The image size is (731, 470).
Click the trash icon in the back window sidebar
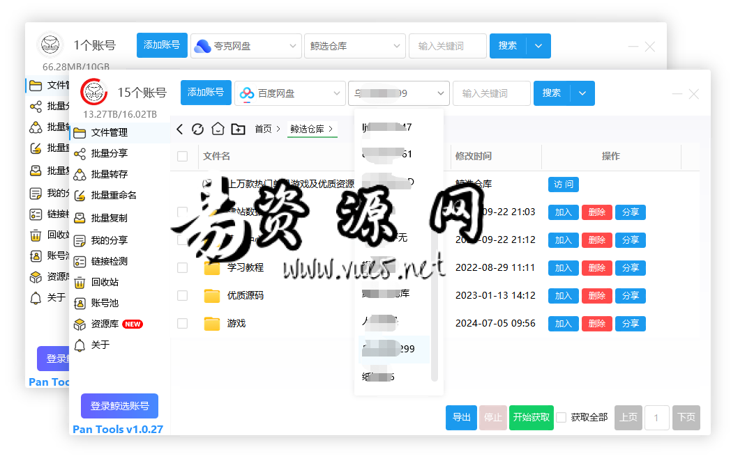click(x=36, y=235)
